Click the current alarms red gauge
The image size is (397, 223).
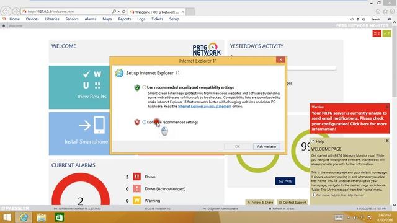tap(81, 189)
